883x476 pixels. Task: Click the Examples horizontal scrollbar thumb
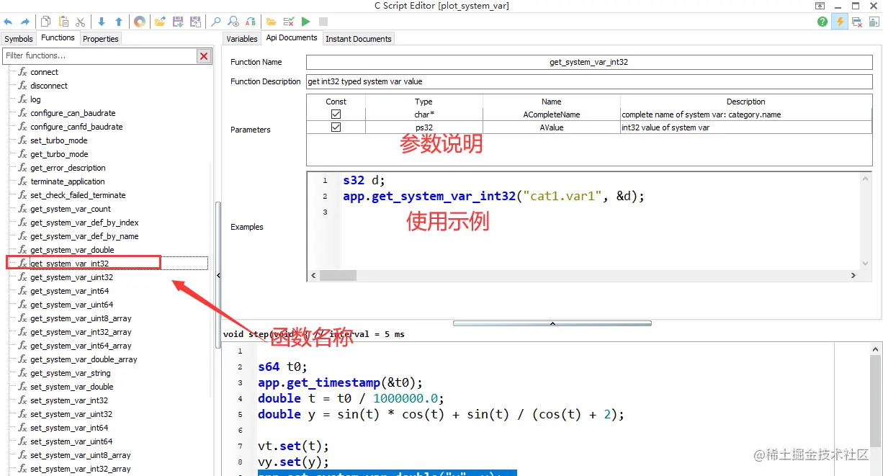338,275
